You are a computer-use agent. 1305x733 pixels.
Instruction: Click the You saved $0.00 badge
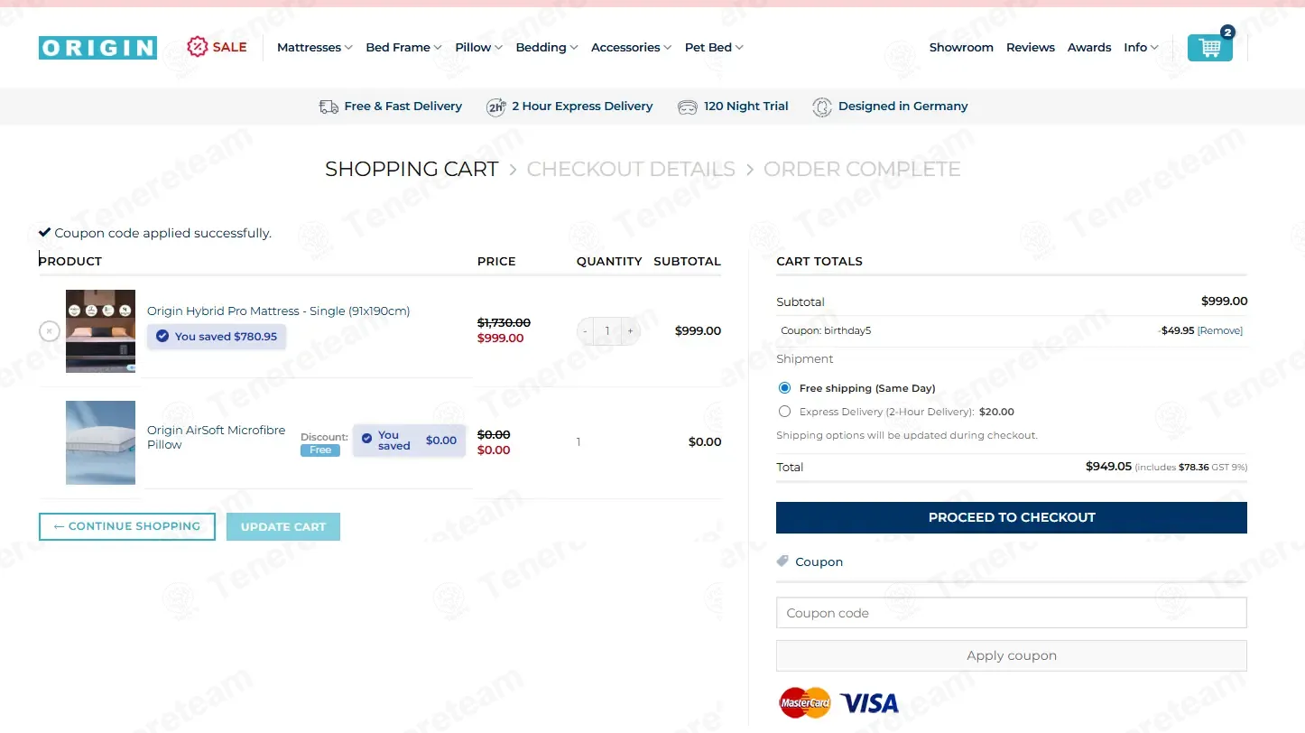409,441
